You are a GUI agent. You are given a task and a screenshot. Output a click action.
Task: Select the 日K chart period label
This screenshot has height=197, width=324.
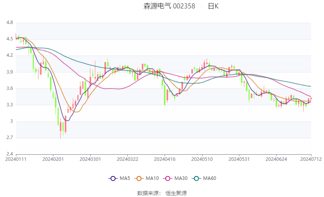point(213,6)
